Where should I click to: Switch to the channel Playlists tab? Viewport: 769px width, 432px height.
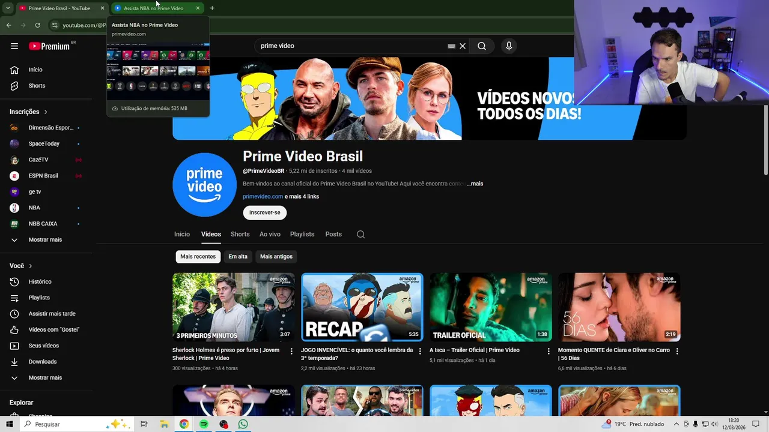coord(302,234)
